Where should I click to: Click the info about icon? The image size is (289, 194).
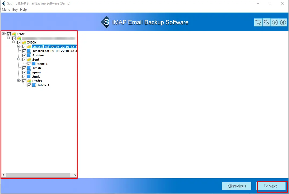coord(283,23)
